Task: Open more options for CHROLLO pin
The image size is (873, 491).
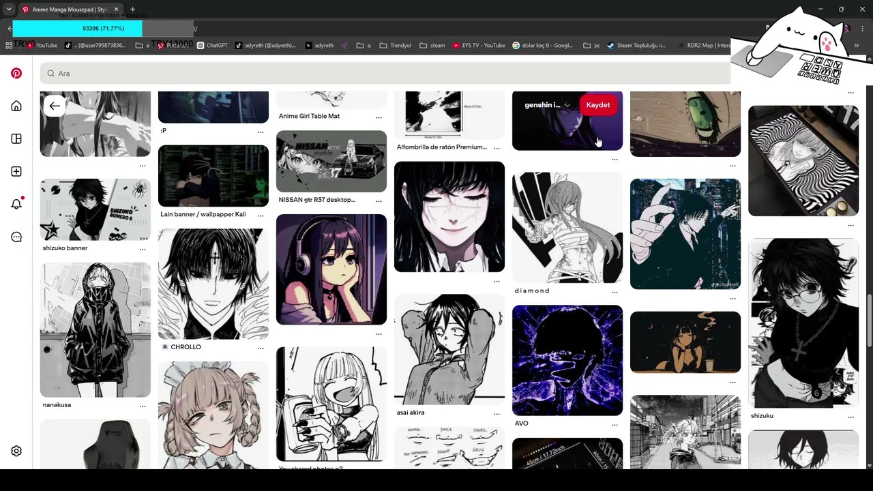Action: pyautogui.click(x=261, y=348)
